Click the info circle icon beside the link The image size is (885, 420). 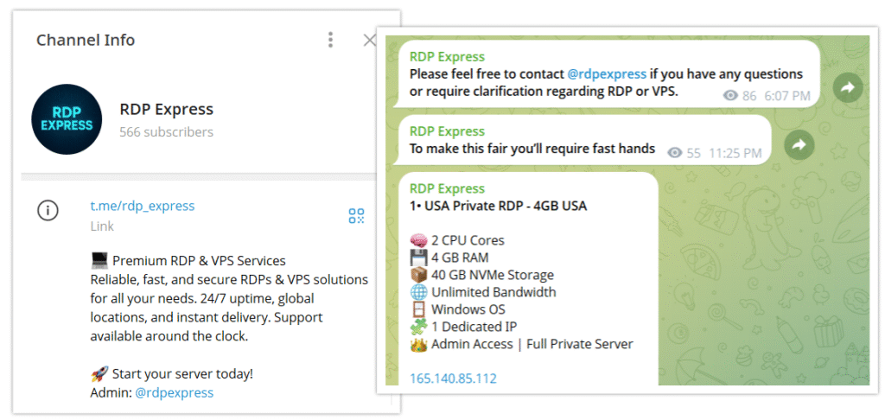pyautogui.click(x=48, y=211)
